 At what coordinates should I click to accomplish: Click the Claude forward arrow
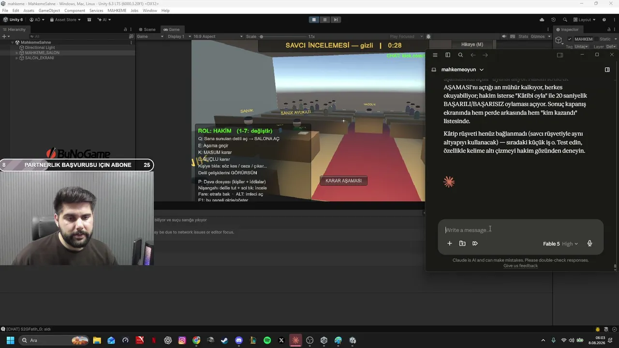coord(485,55)
